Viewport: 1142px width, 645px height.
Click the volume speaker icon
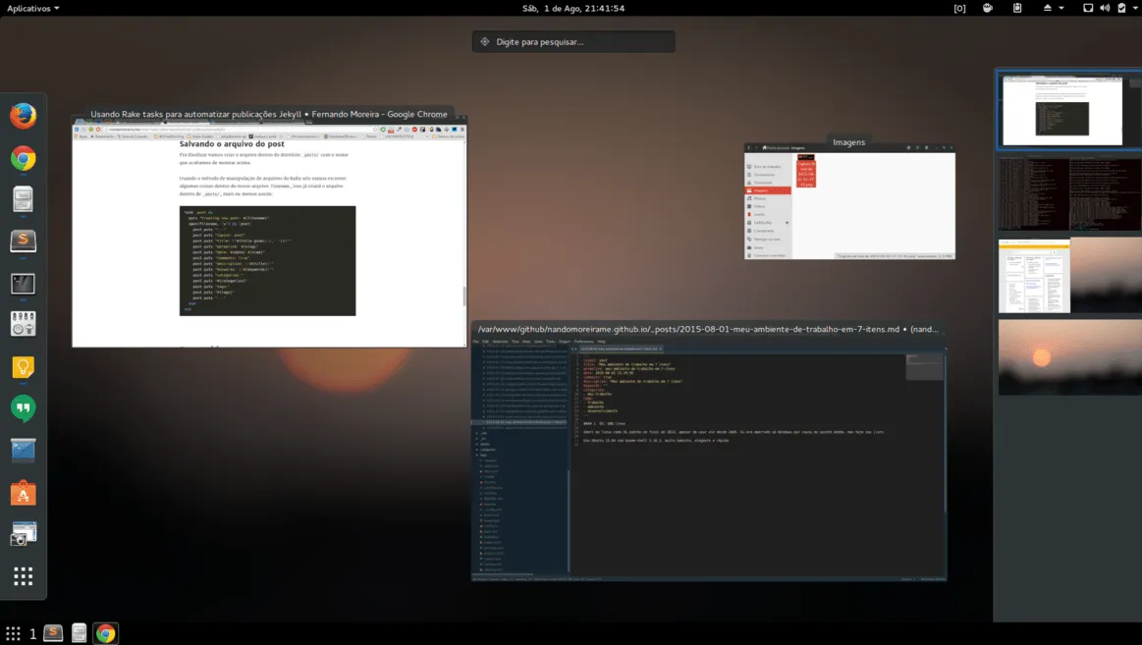tap(1105, 8)
